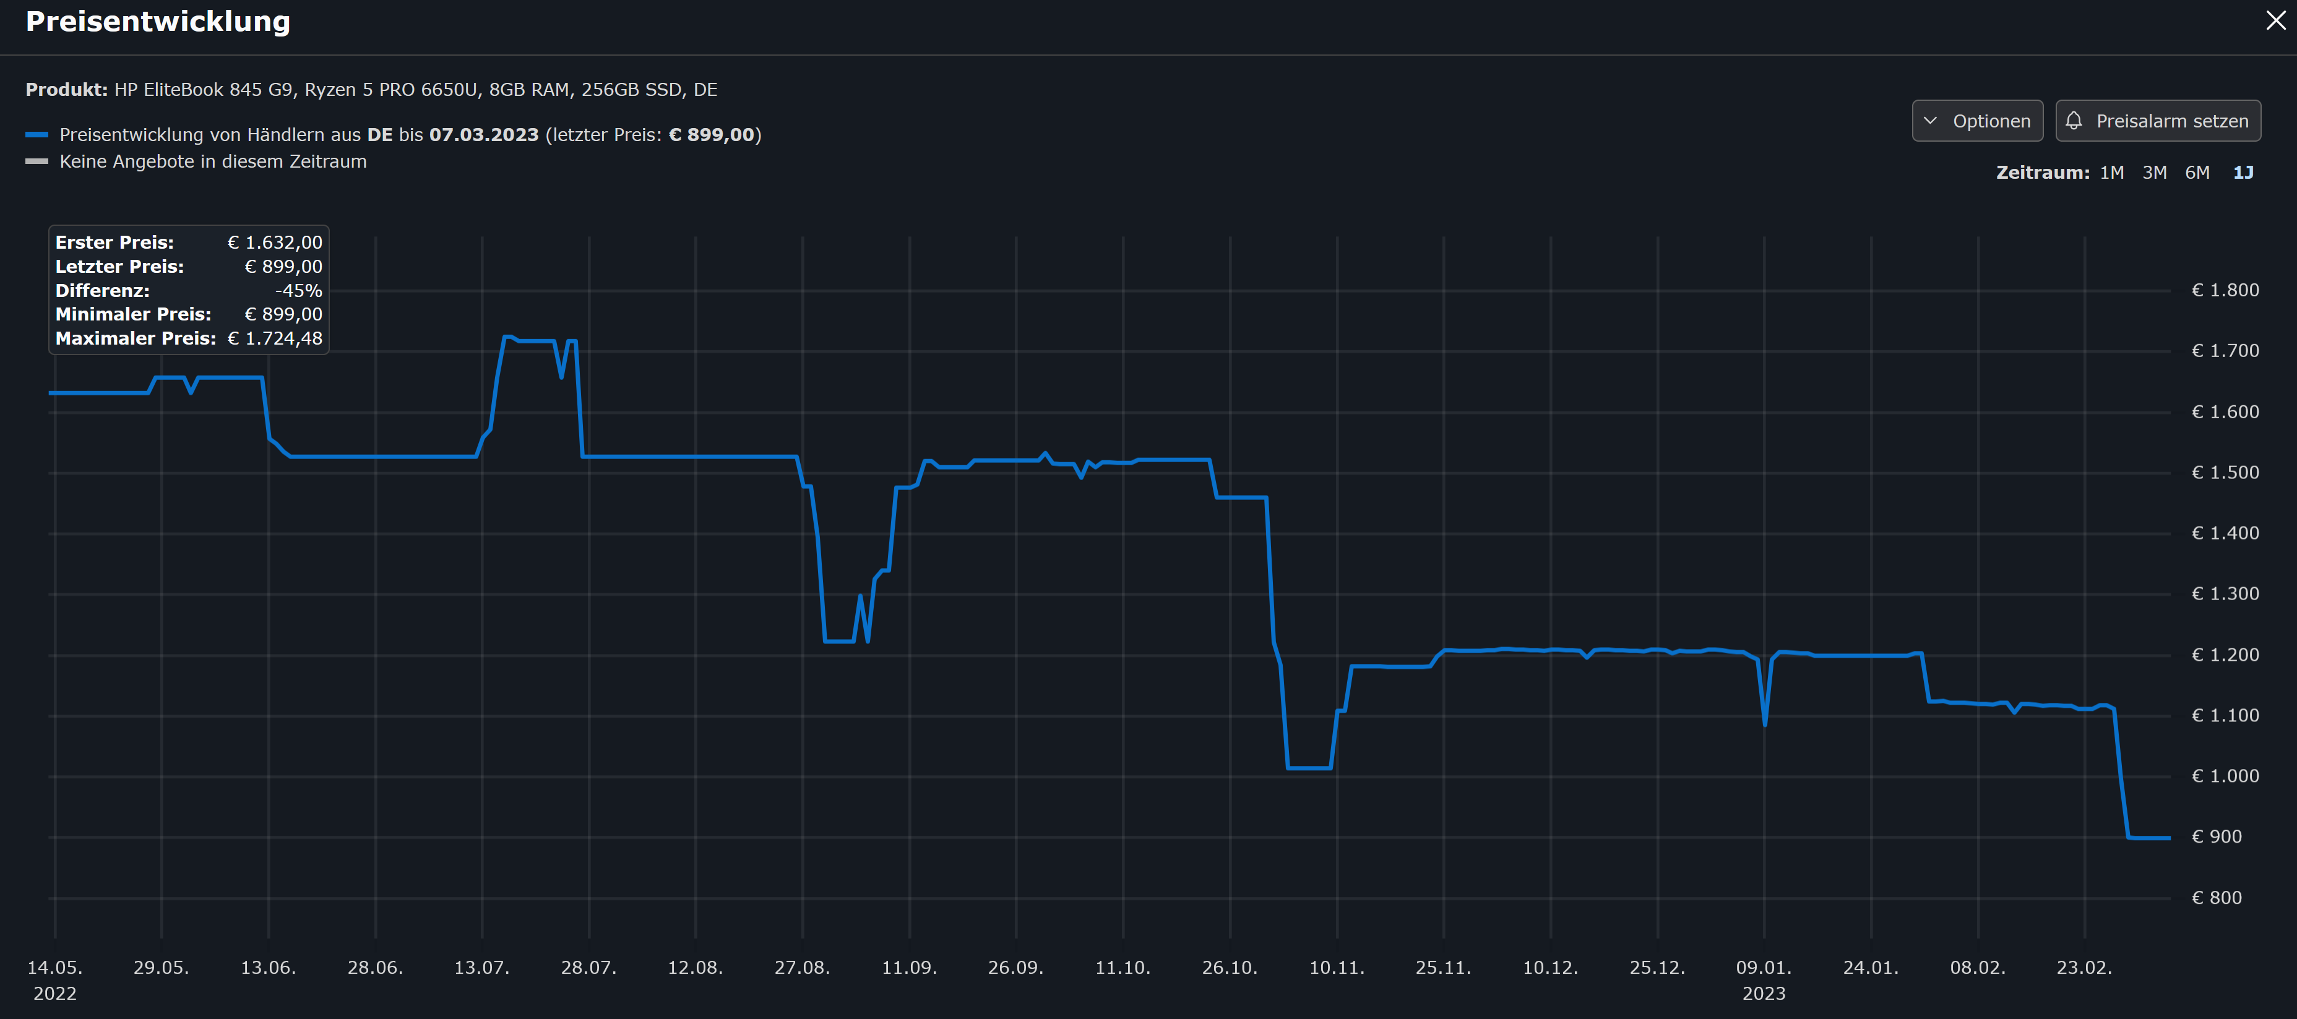Switch Zeitraum to 1M
2297x1019 pixels.
coord(2111,172)
